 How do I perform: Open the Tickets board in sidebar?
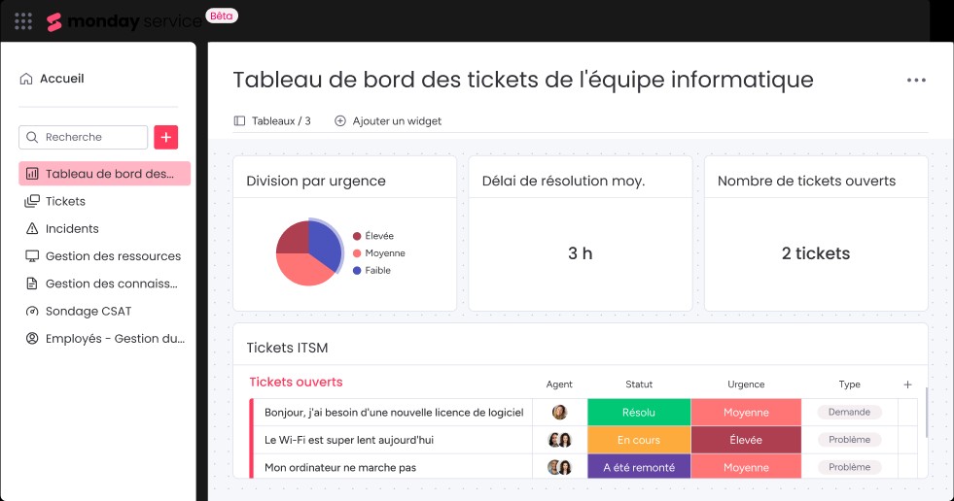point(65,201)
